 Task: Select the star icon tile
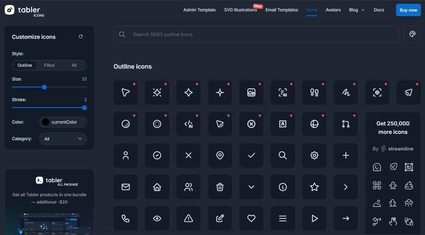coord(314,187)
